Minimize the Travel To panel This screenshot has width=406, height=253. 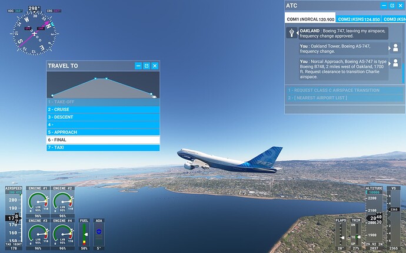138,66
